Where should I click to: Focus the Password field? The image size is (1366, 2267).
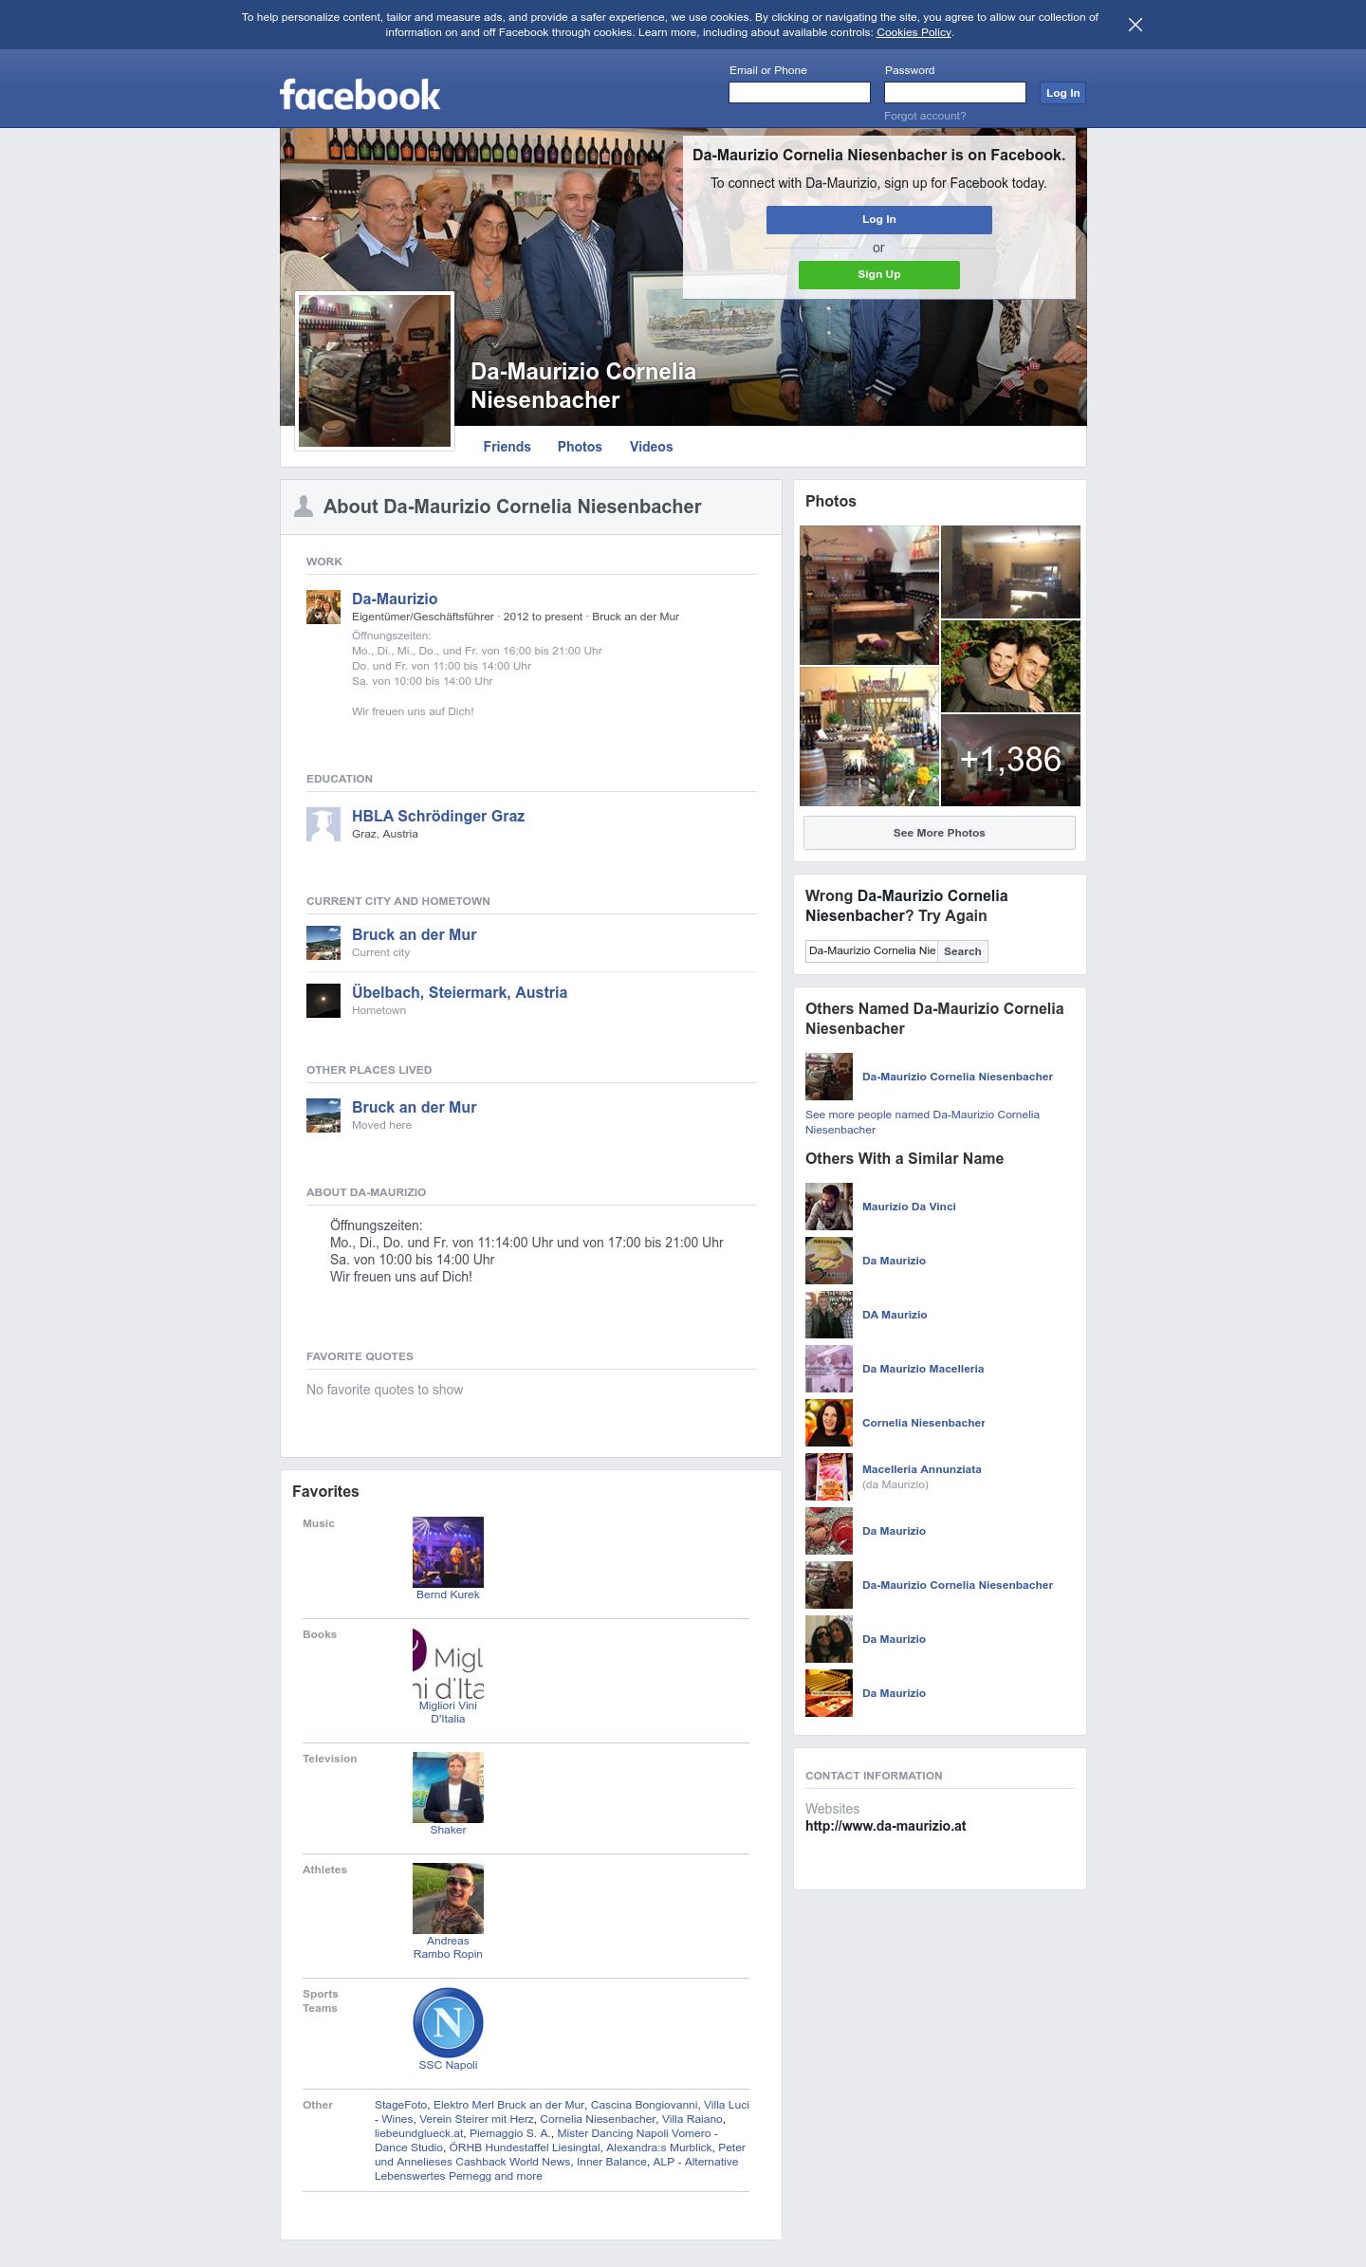coord(955,92)
